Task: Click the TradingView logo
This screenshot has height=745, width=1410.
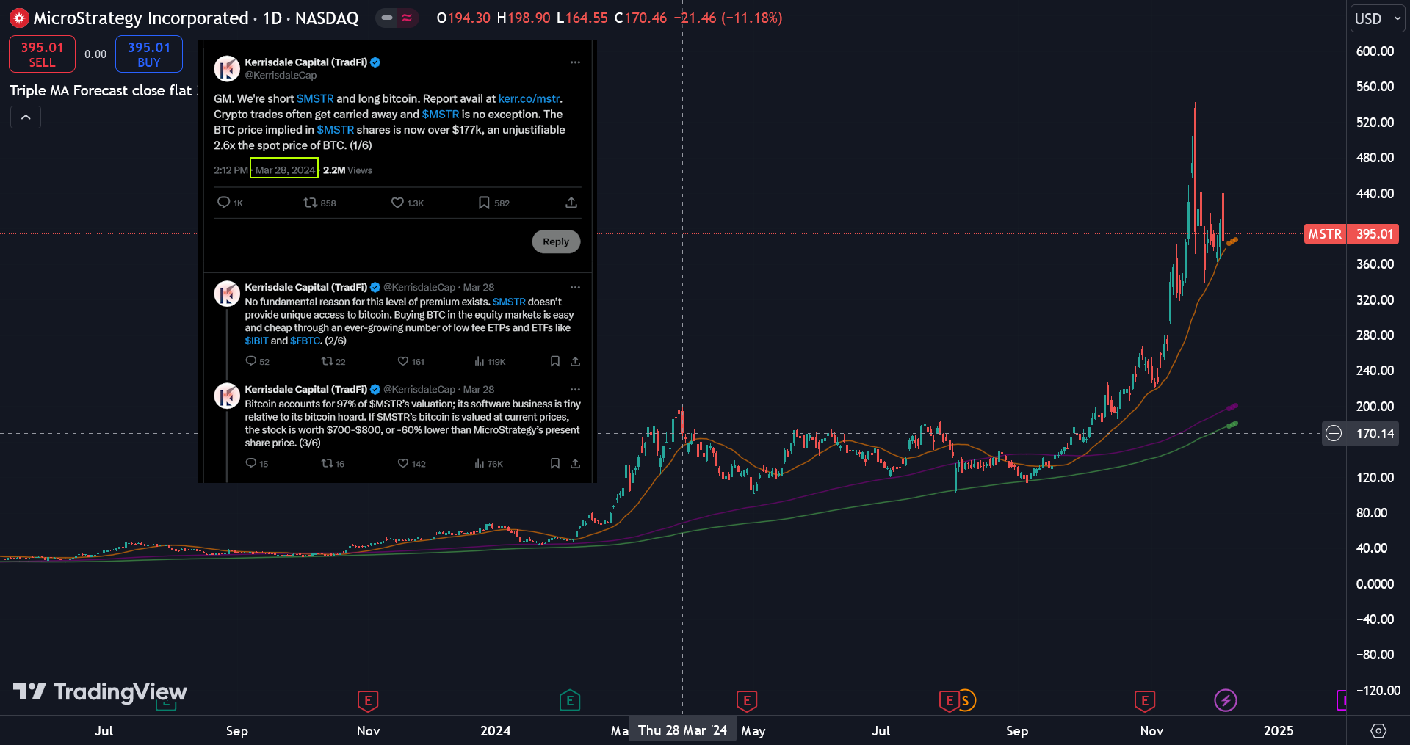Action: 101,691
